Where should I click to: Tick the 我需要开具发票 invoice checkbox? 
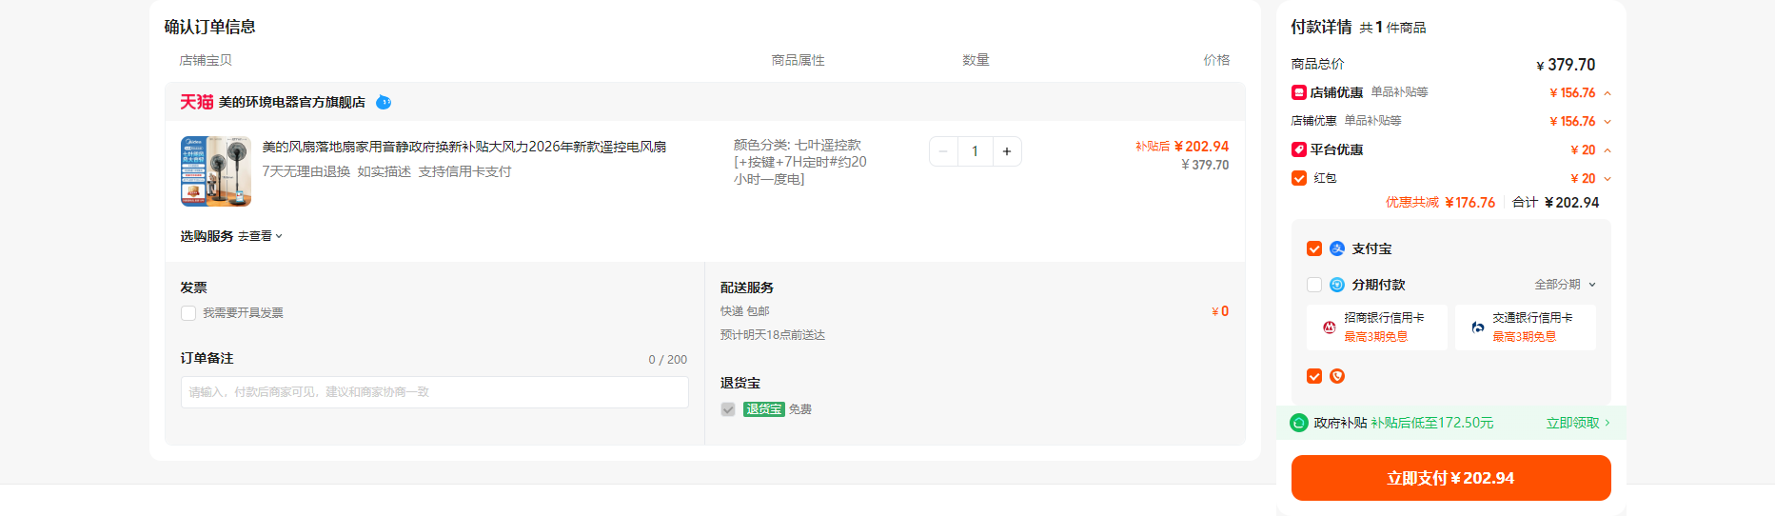(188, 313)
